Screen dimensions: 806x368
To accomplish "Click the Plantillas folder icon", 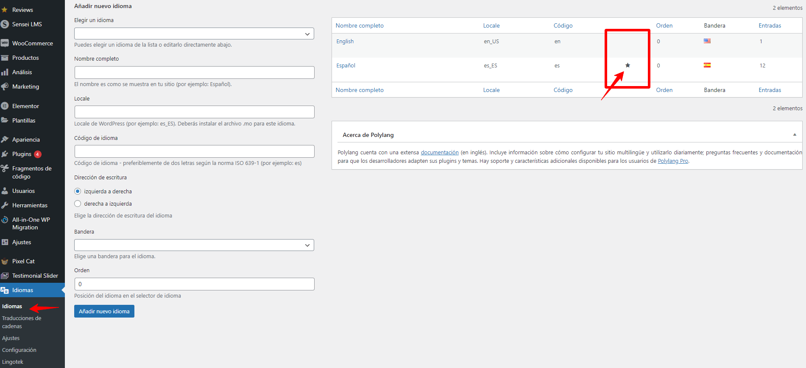I will click(x=5, y=120).
